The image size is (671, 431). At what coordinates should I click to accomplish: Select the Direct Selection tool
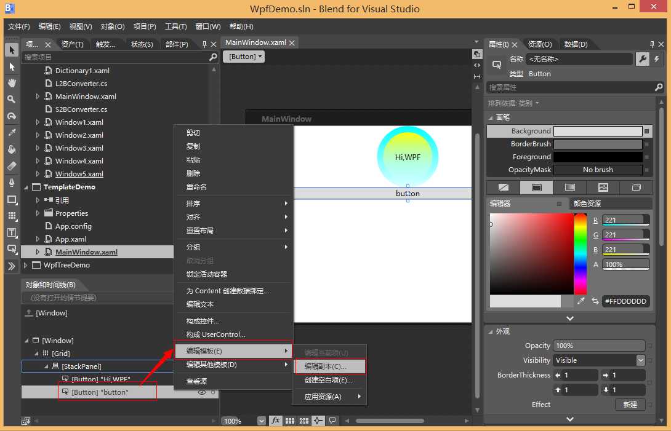tap(12, 66)
